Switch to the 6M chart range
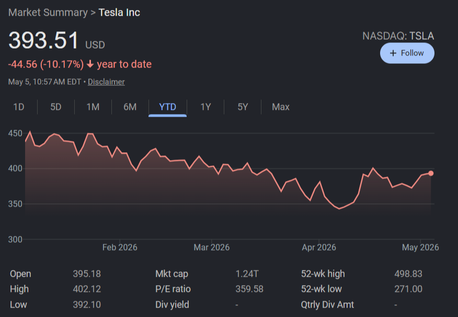The height and width of the screenshot is (317, 458). pyautogui.click(x=130, y=107)
